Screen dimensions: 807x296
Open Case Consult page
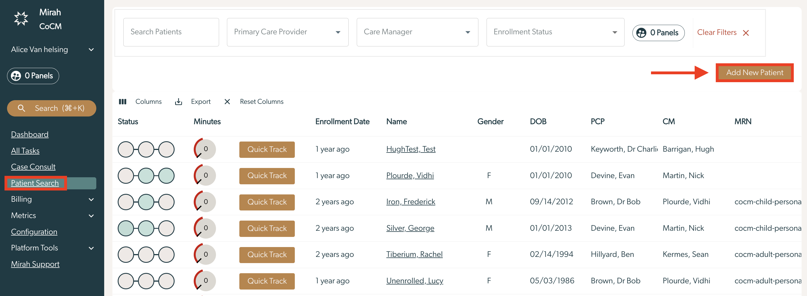pos(33,167)
